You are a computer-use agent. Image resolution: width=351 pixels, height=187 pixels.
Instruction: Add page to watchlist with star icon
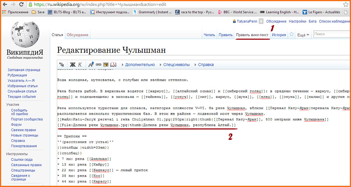click(x=292, y=34)
